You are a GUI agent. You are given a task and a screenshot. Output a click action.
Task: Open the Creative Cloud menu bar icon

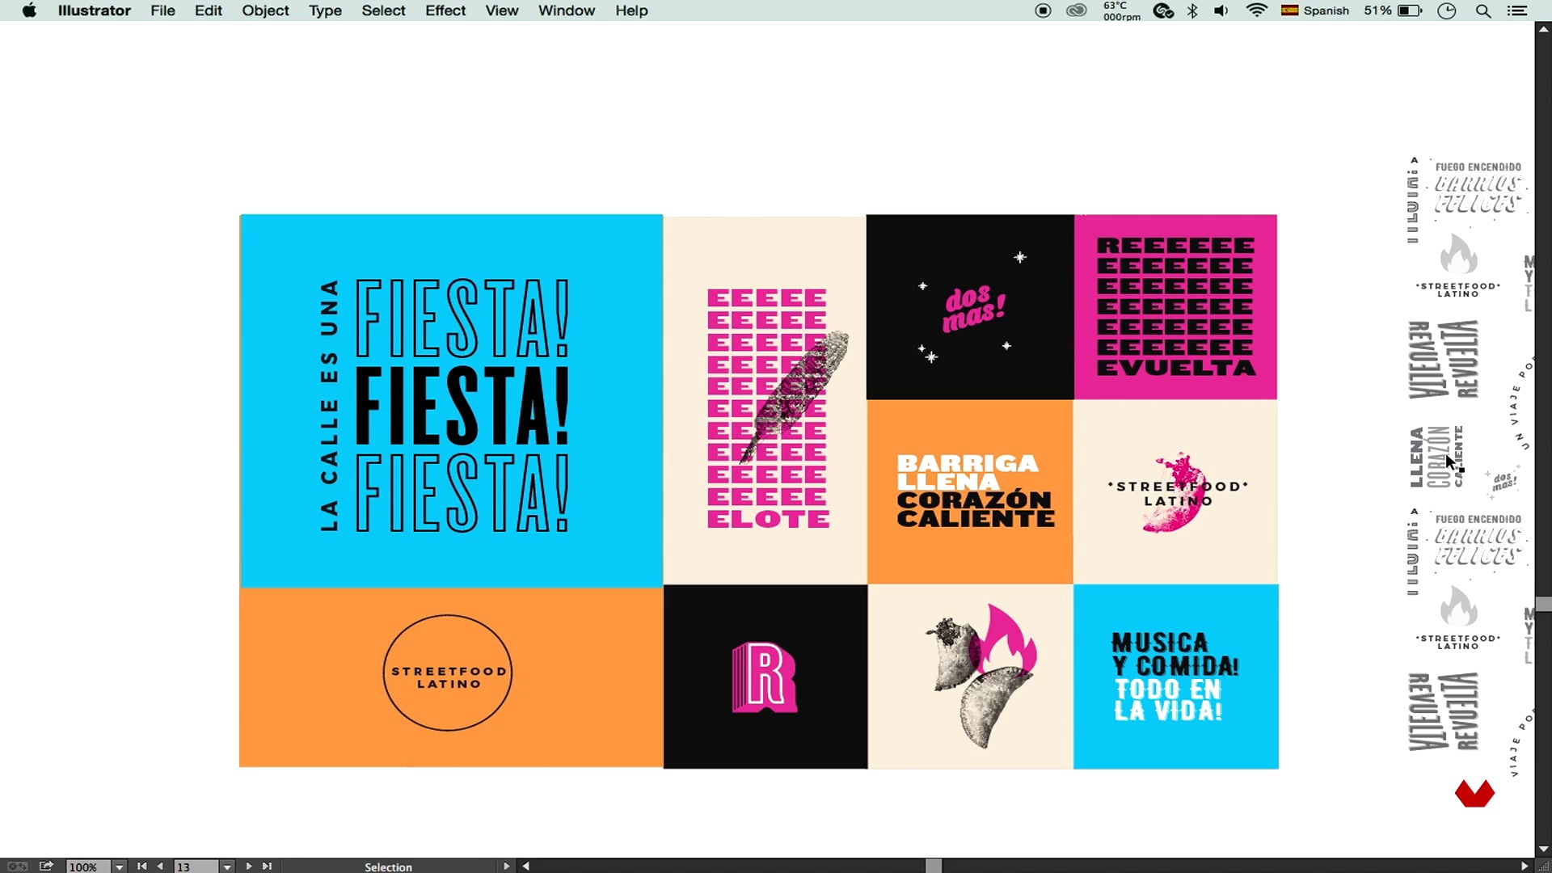[x=1076, y=11]
